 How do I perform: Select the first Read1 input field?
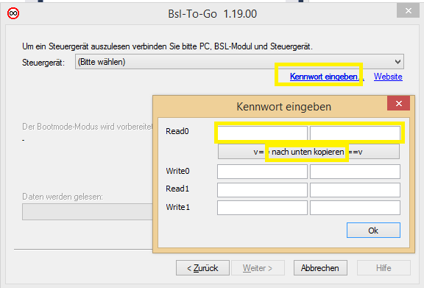[x=262, y=190]
